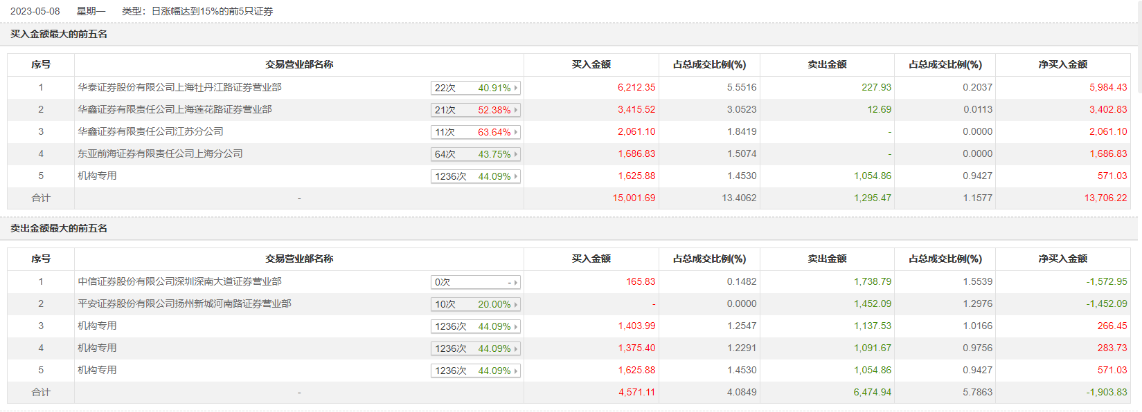Open the 10次 20.00% dropdown for 平安证券
The height and width of the screenshot is (412, 1142).
[475, 304]
